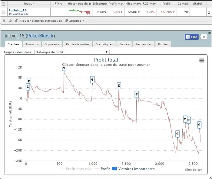Screen dimensions: 212x179
Task: Click Ajouter d'autres statistiques
Action: [x=38, y=21]
